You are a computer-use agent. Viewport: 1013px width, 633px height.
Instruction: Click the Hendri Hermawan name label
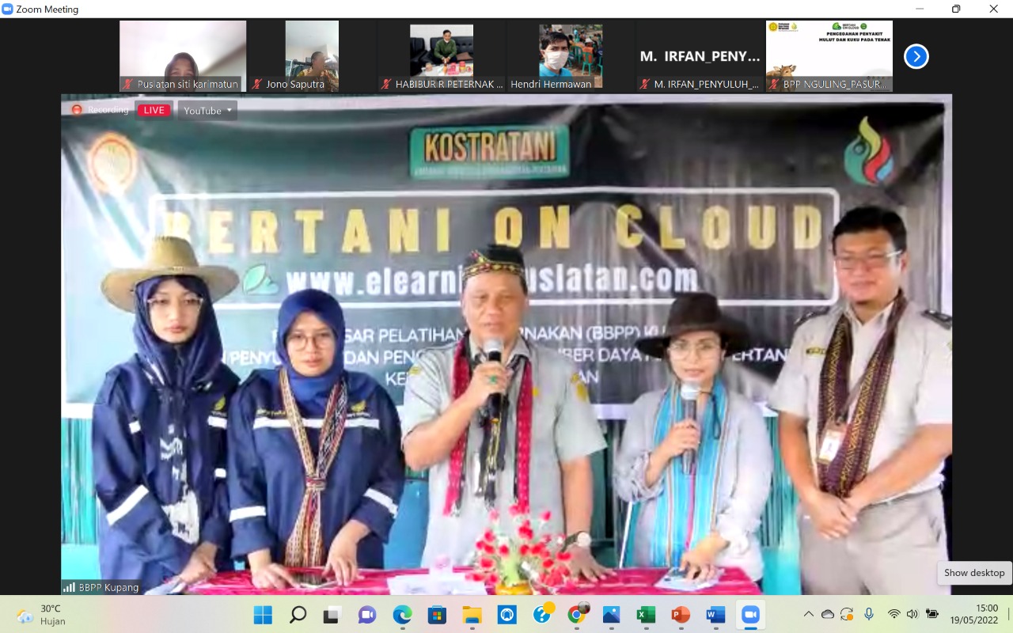pos(551,84)
